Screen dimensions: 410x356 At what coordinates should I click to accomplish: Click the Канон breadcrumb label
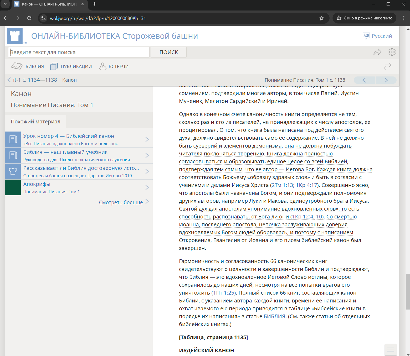(69, 80)
